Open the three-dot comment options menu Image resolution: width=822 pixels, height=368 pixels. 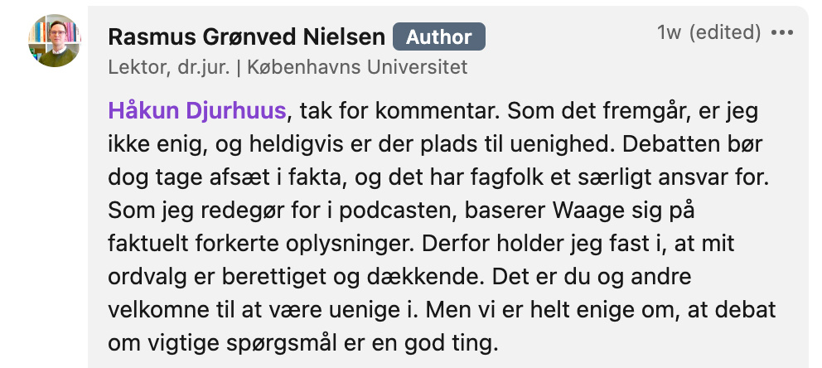pos(782,34)
